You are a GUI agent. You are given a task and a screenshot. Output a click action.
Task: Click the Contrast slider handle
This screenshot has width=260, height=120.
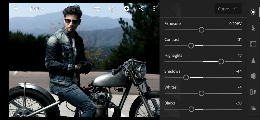tap(191, 46)
